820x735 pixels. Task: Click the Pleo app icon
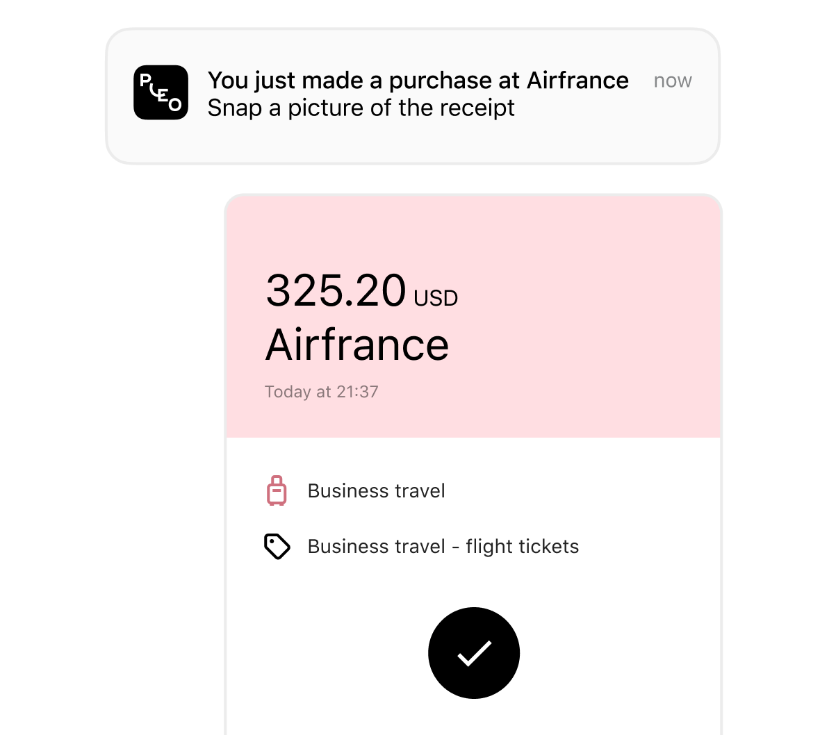coord(161,92)
